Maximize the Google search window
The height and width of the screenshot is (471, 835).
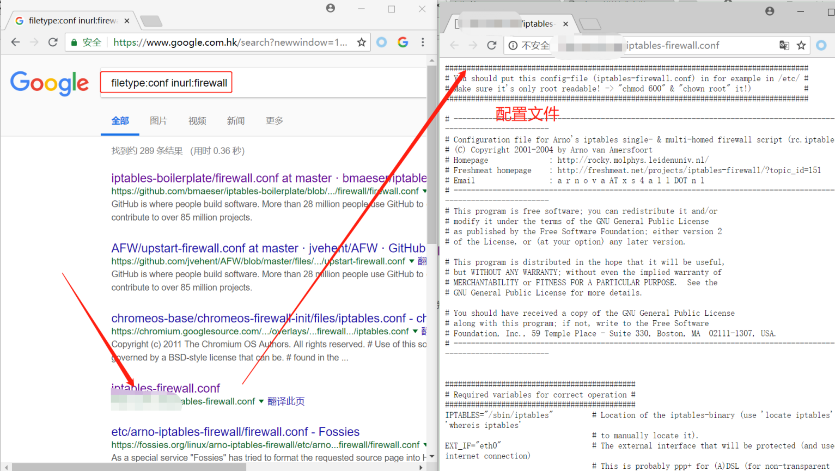pos(392,9)
